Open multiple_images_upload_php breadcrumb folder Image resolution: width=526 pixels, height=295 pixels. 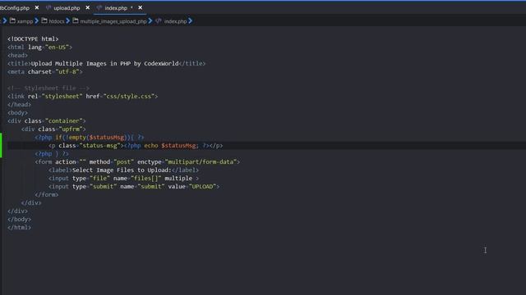click(113, 21)
